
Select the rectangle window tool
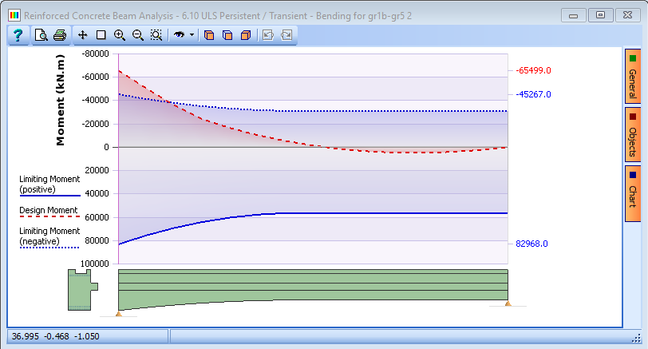101,35
